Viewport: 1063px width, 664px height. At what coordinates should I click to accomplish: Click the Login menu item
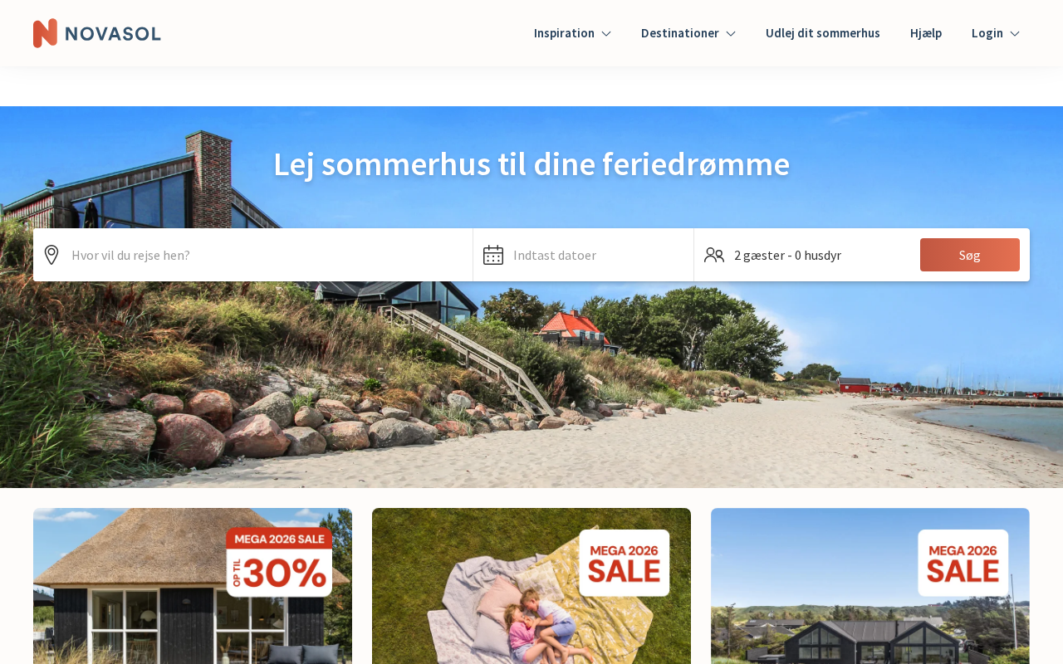996,33
